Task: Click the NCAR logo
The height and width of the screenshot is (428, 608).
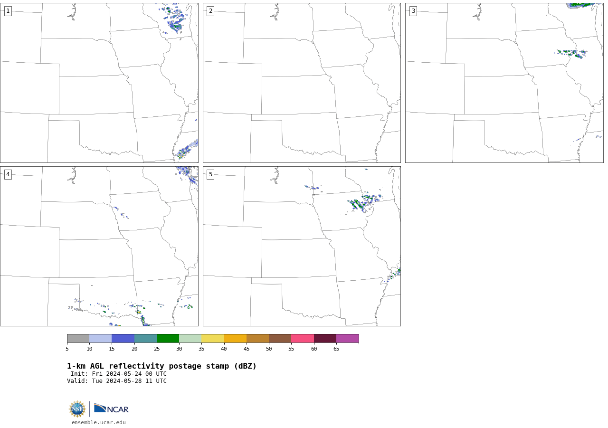Action: click(111, 409)
